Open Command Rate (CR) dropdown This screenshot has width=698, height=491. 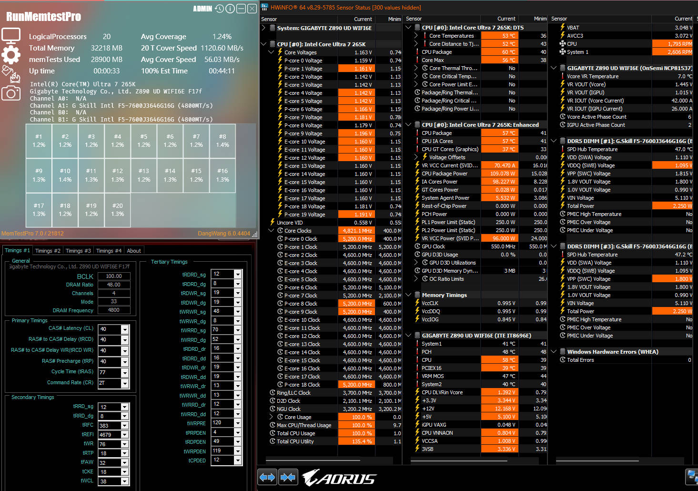125,383
